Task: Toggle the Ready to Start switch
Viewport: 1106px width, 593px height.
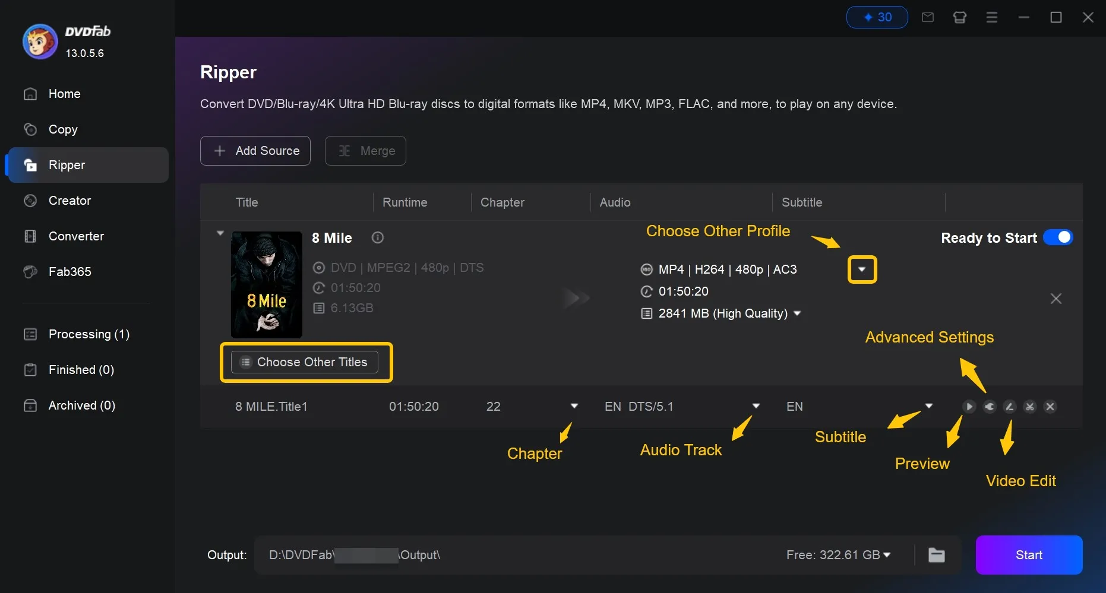Action: [1058, 237]
